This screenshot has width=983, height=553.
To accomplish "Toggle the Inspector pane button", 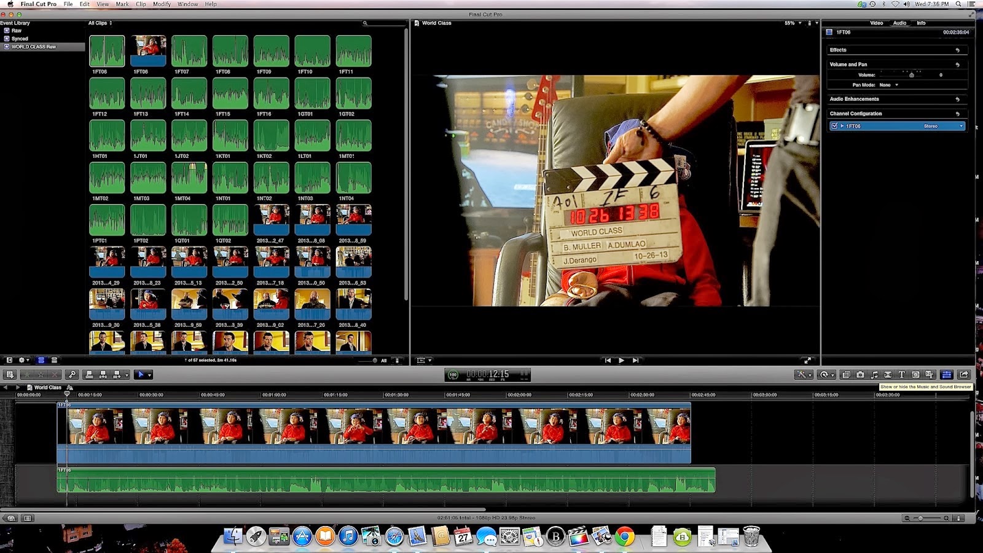I will click(947, 374).
